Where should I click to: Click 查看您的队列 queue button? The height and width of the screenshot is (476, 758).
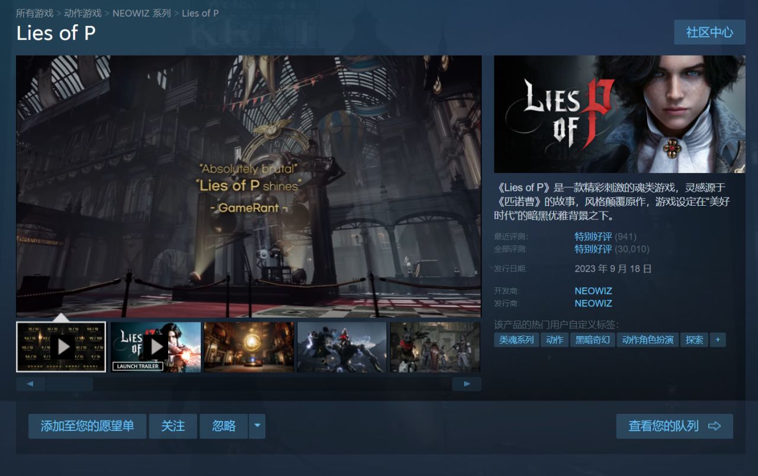tap(675, 426)
